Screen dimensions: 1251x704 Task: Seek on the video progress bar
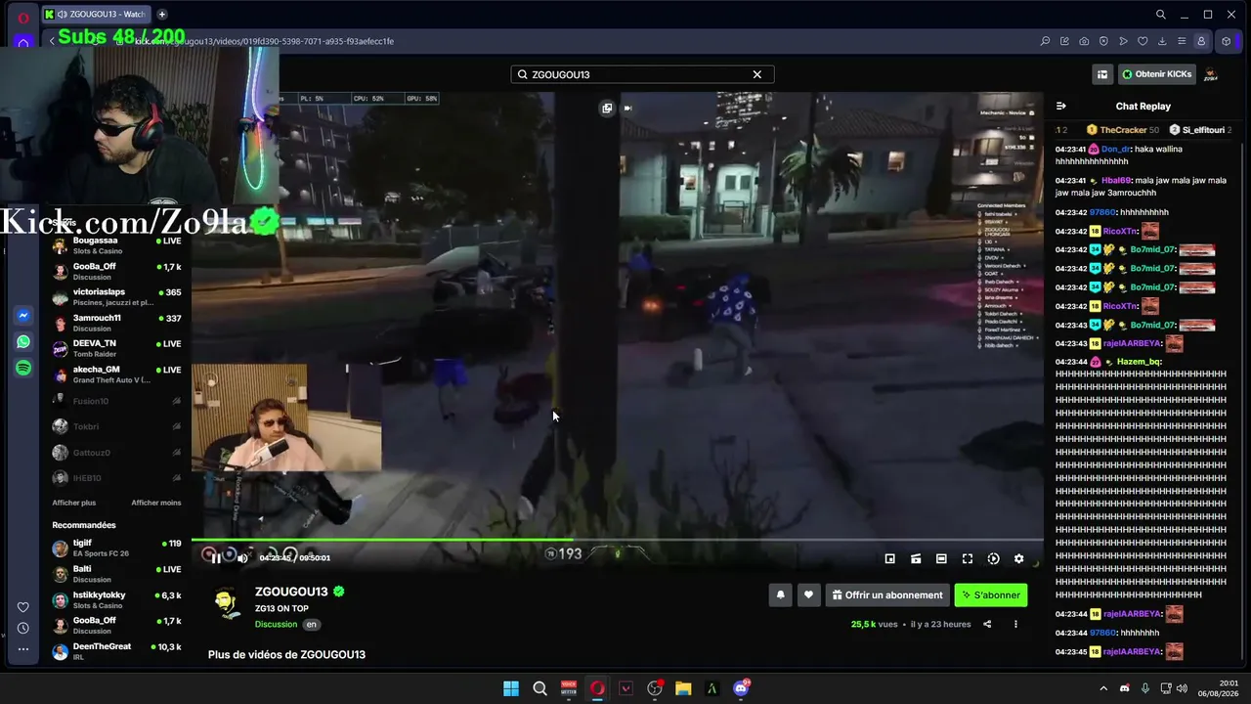coord(617,539)
